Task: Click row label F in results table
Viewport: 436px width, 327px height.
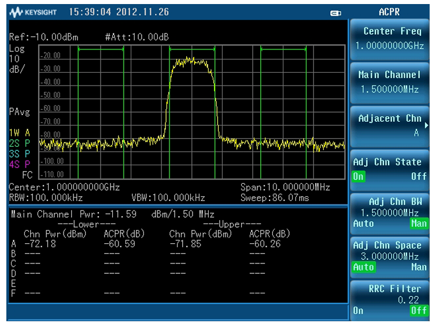Action: pyautogui.click(x=13, y=293)
